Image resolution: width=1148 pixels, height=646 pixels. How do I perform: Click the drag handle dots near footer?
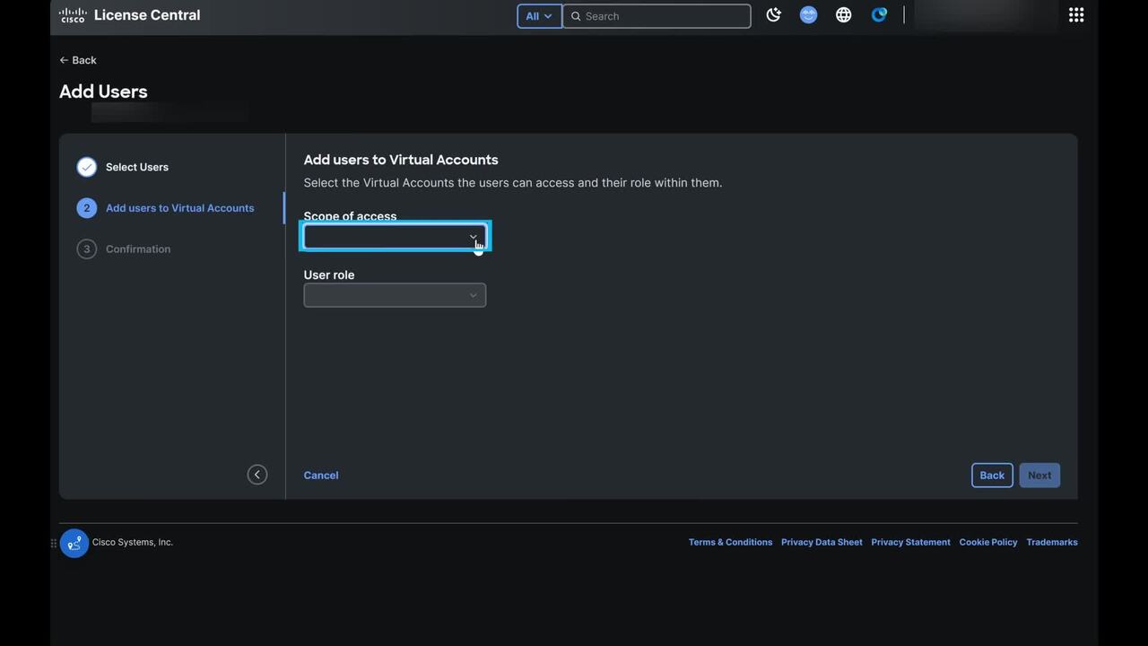pyautogui.click(x=54, y=543)
